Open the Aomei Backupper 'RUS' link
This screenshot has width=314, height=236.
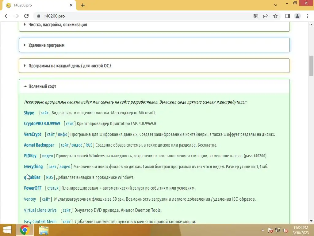pyautogui.click(x=89, y=145)
